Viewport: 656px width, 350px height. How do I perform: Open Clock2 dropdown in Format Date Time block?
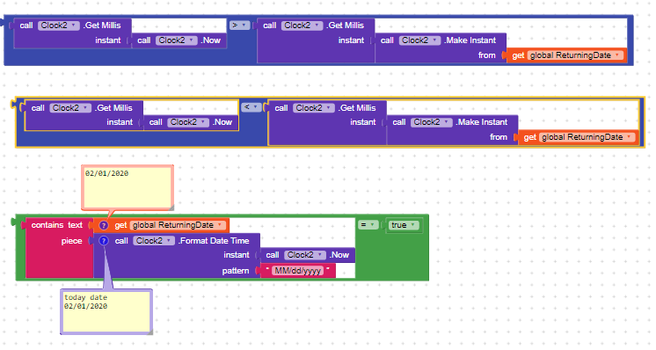click(x=154, y=241)
